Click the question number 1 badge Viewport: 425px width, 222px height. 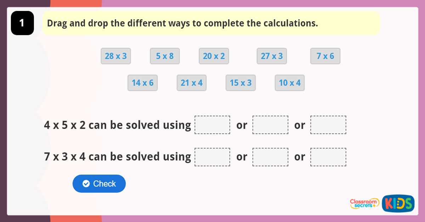pos(22,23)
